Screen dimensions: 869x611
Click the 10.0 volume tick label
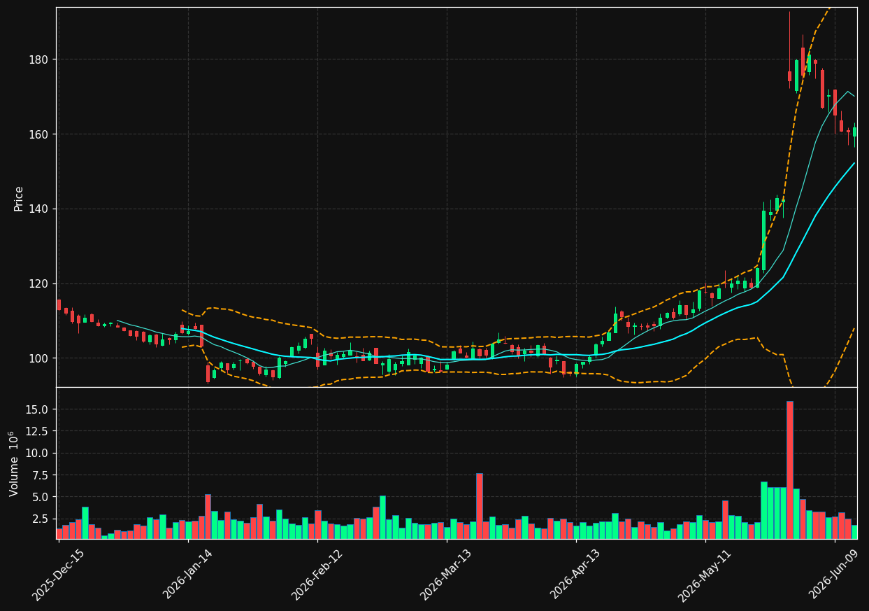coord(38,453)
